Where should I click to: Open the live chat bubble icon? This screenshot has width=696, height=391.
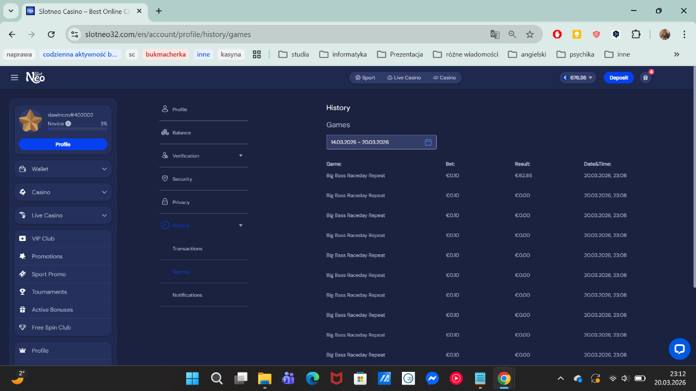[679, 349]
